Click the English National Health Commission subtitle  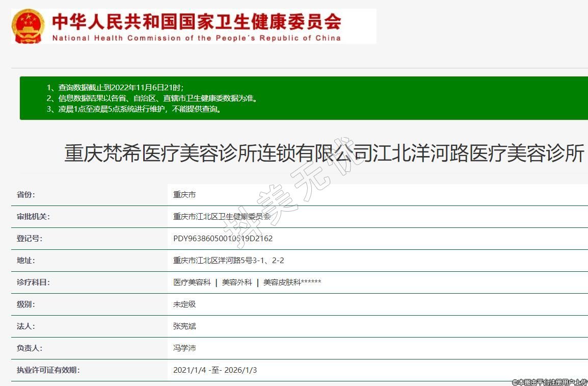click(x=197, y=38)
